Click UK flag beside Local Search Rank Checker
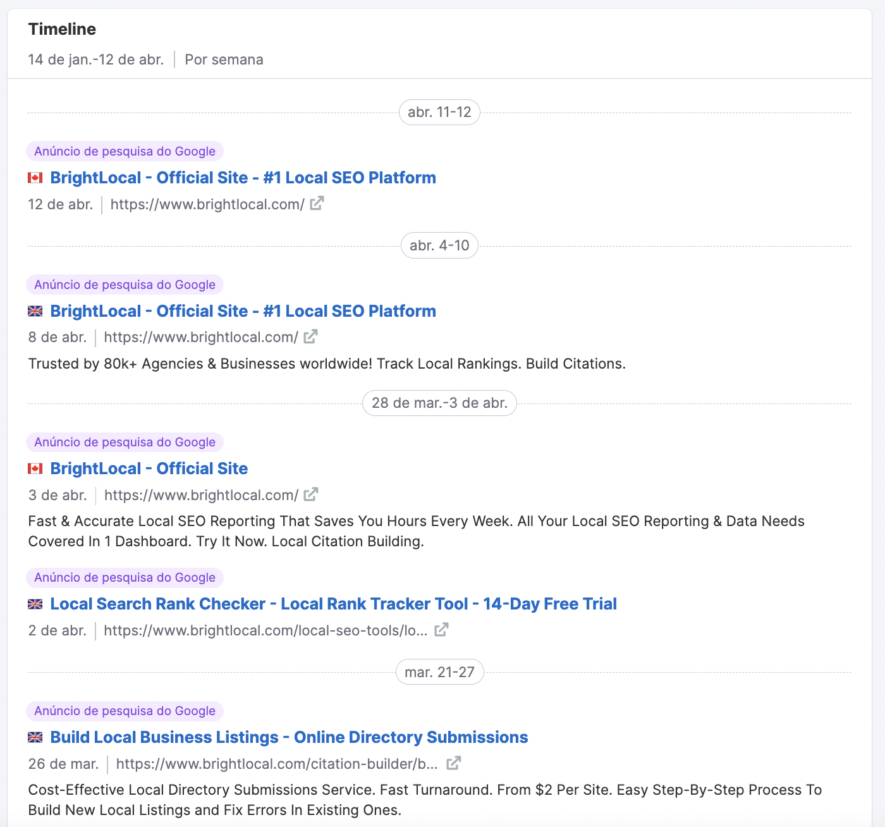 35,604
